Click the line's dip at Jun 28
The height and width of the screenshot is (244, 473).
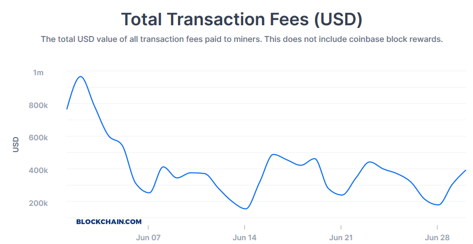tap(438, 205)
